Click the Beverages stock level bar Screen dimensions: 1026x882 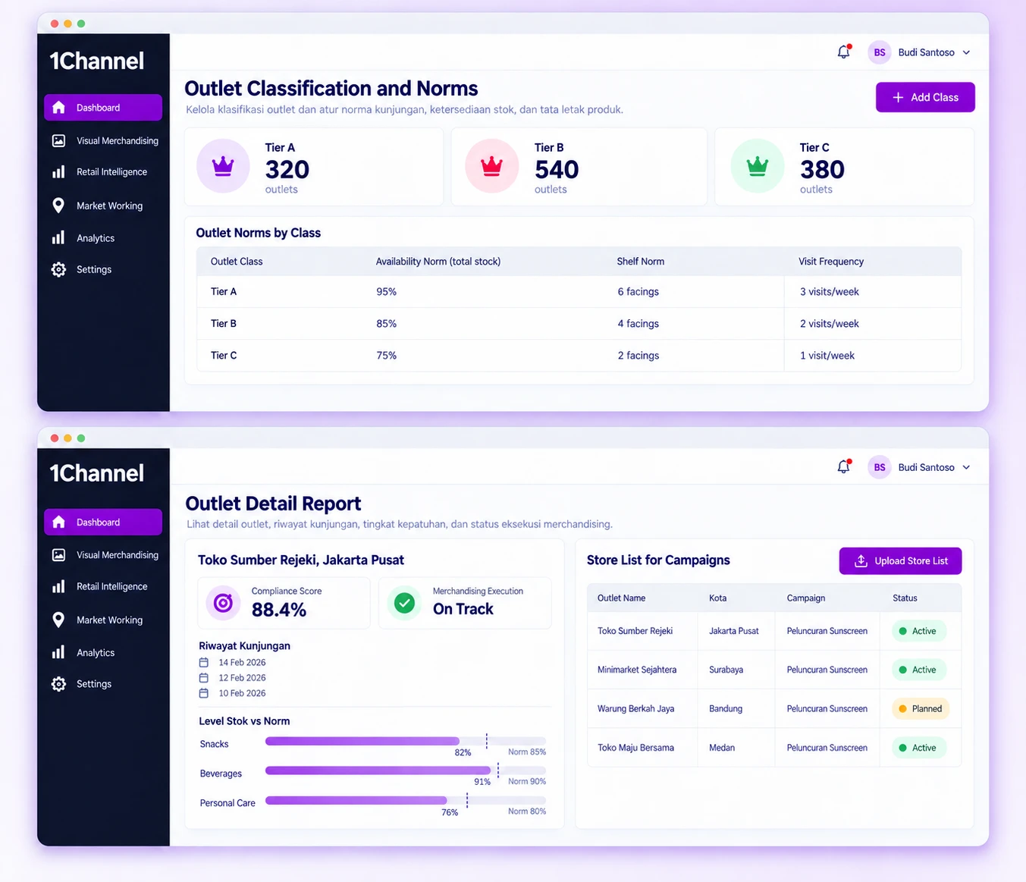point(405,771)
